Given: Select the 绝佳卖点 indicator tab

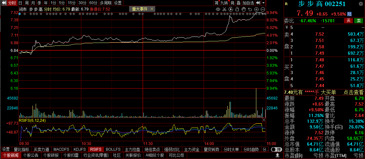Looking at the screenshot, I should coord(152,149).
